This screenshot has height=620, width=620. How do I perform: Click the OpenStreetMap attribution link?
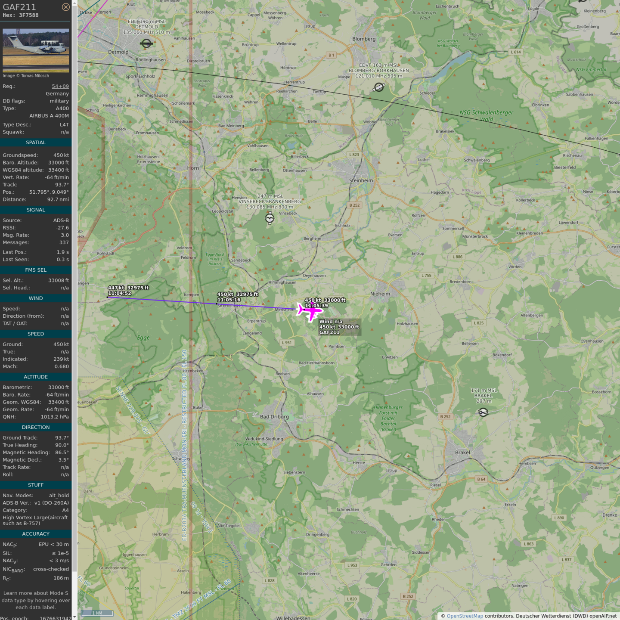coord(465,616)
